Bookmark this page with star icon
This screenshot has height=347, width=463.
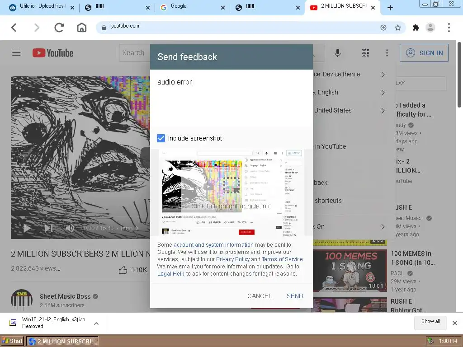[398, 28]
